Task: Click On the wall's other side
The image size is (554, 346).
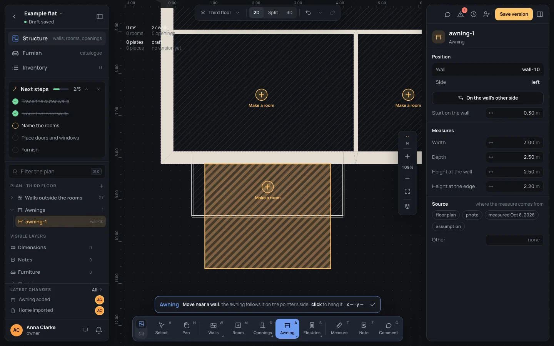Action: tap(487, 98)
